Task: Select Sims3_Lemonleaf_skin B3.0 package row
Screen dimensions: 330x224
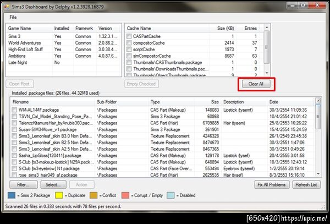Action: (x=162, y=136)
